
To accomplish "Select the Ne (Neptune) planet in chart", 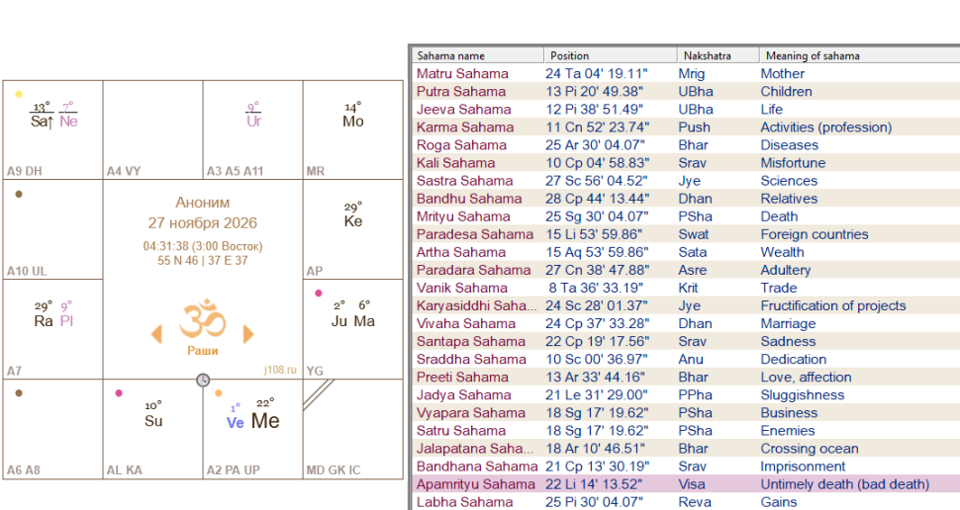I will click(68, 122).
